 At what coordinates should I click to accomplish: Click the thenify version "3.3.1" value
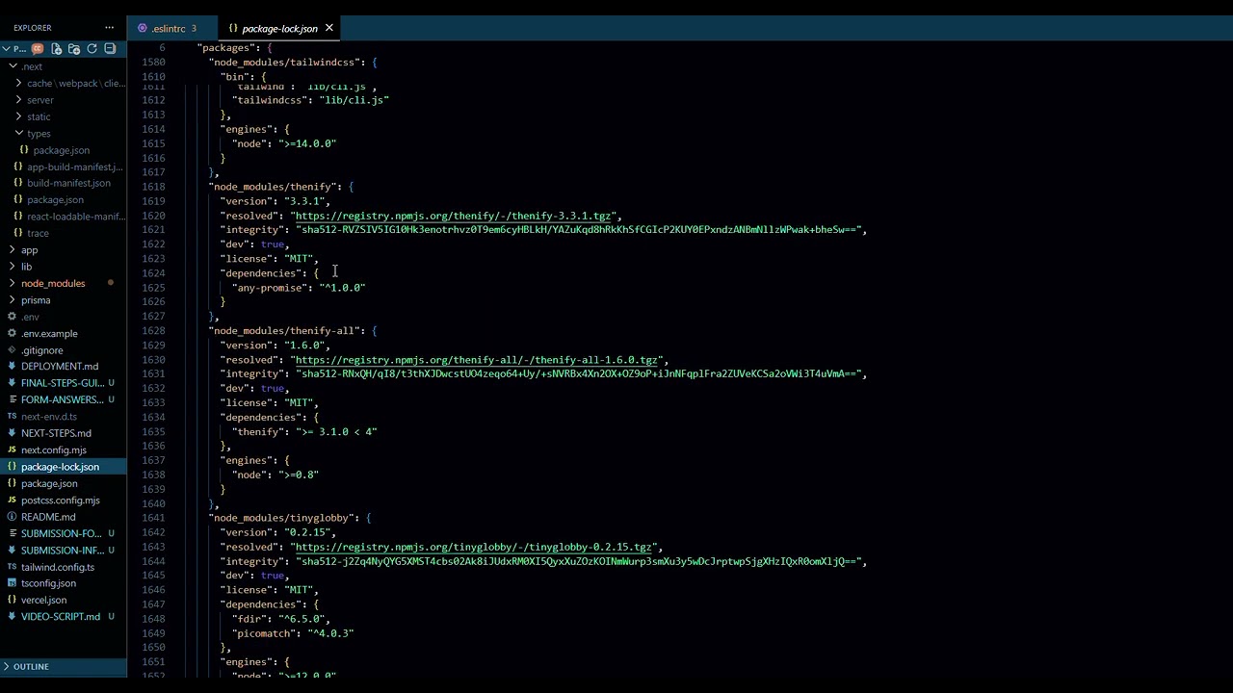pyautogui.click(x=304, y=201)
